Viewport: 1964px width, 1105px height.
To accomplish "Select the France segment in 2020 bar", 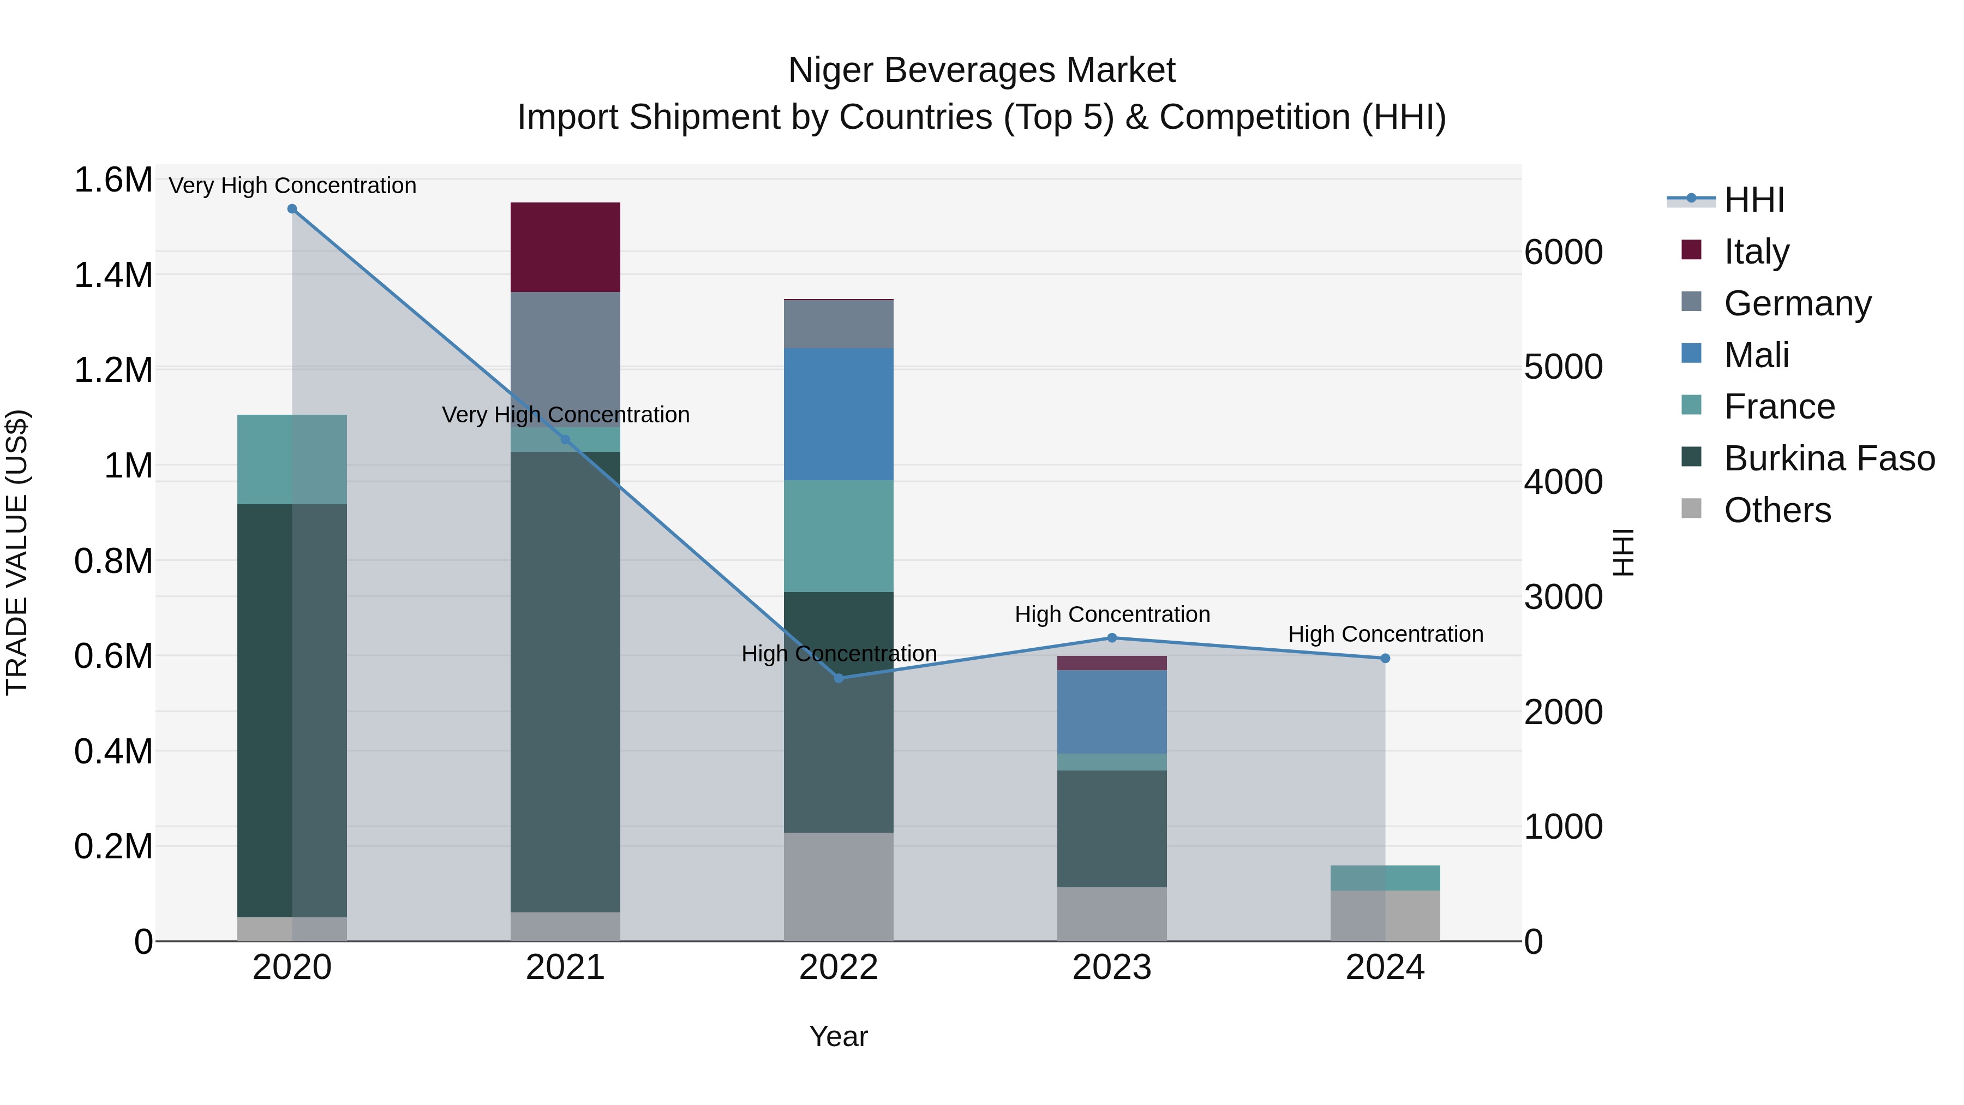I will [x=292, y=460].
